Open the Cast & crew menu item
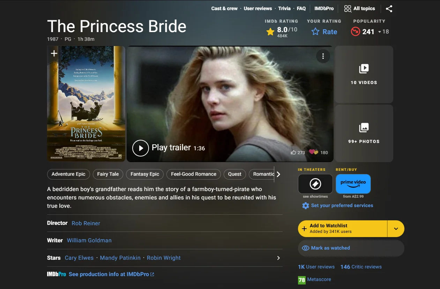Screen dimensions: 440x289 point(224,8)
